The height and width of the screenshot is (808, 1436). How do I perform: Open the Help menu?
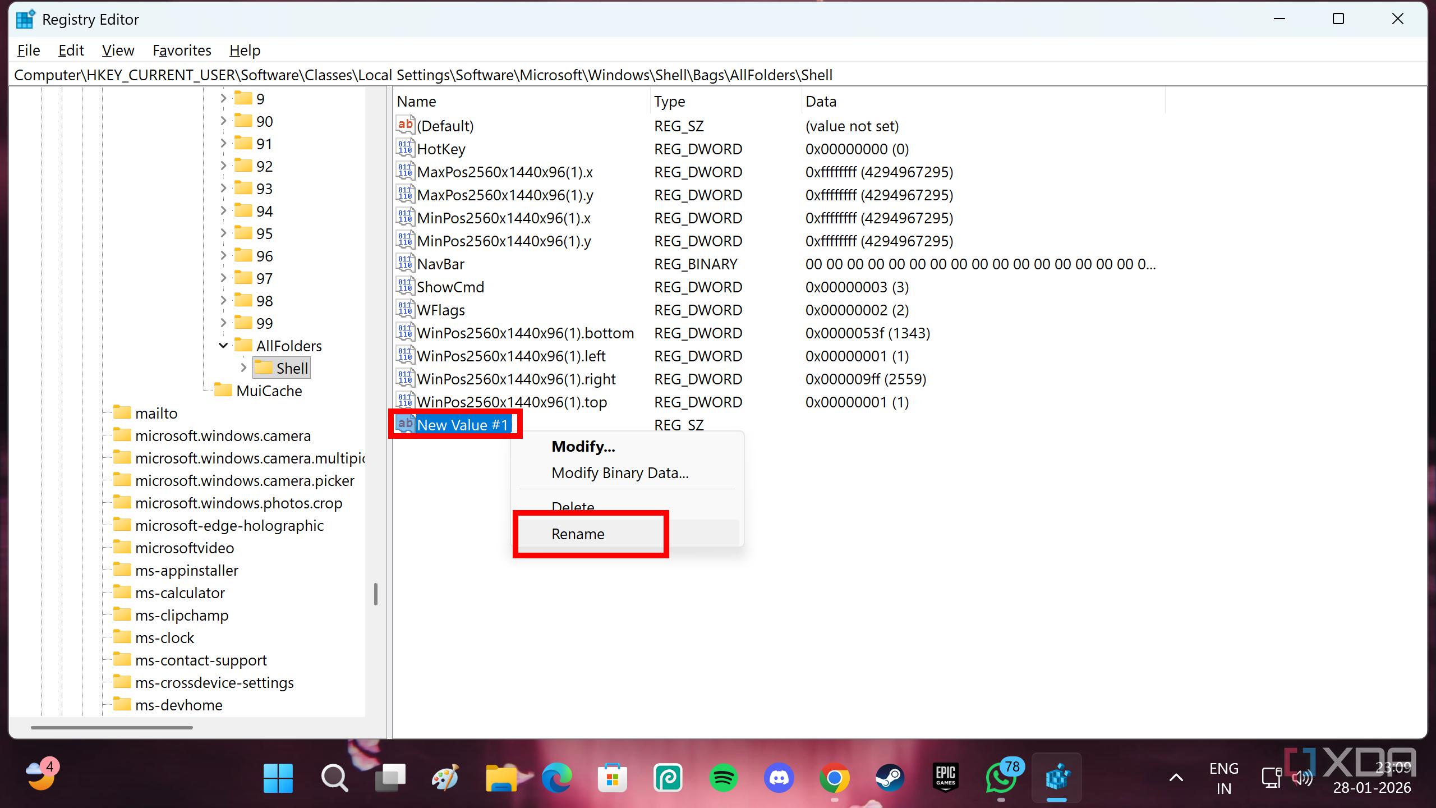click(245, 50)
